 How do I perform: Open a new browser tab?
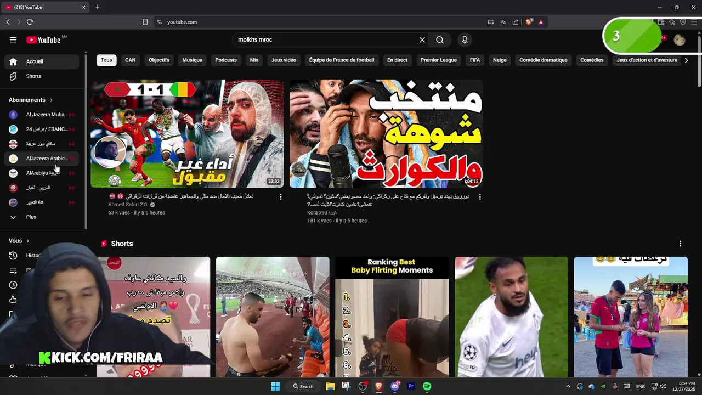click(97, 7)
